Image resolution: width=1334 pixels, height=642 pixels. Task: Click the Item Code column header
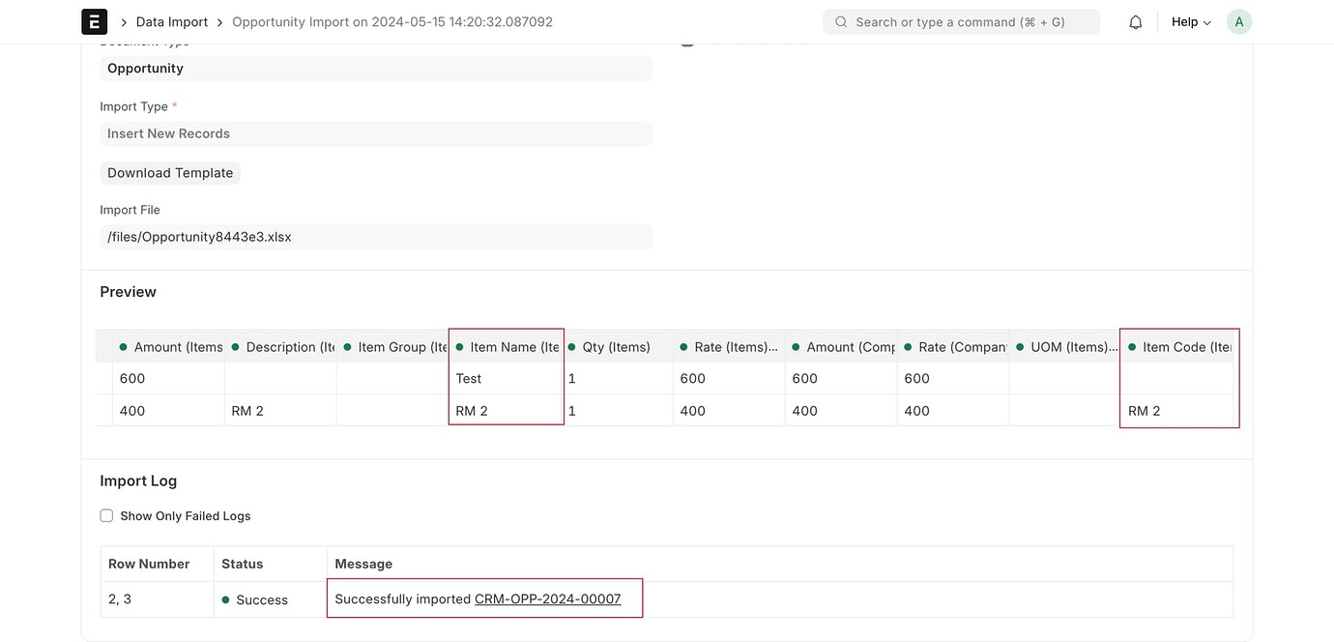[x=1178, y=346]
